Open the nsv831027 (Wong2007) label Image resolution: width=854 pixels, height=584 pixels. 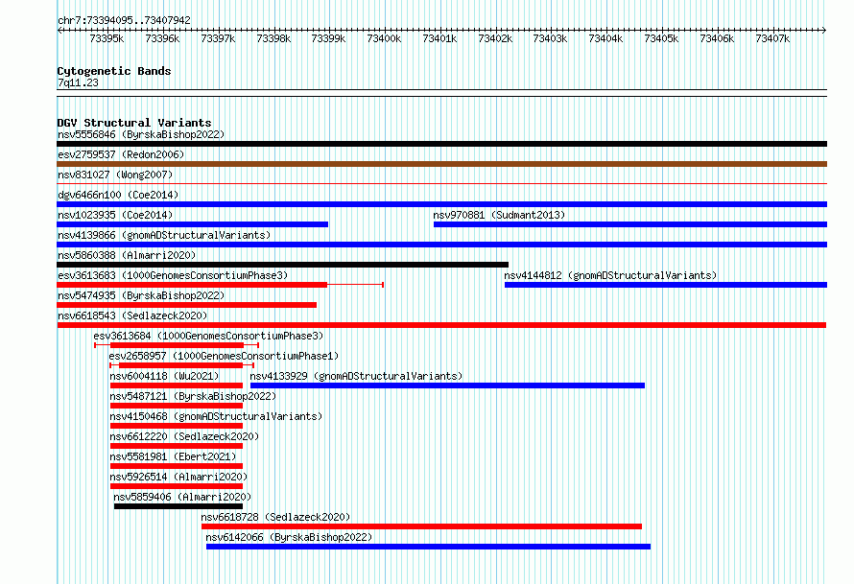tap(115, 175)
